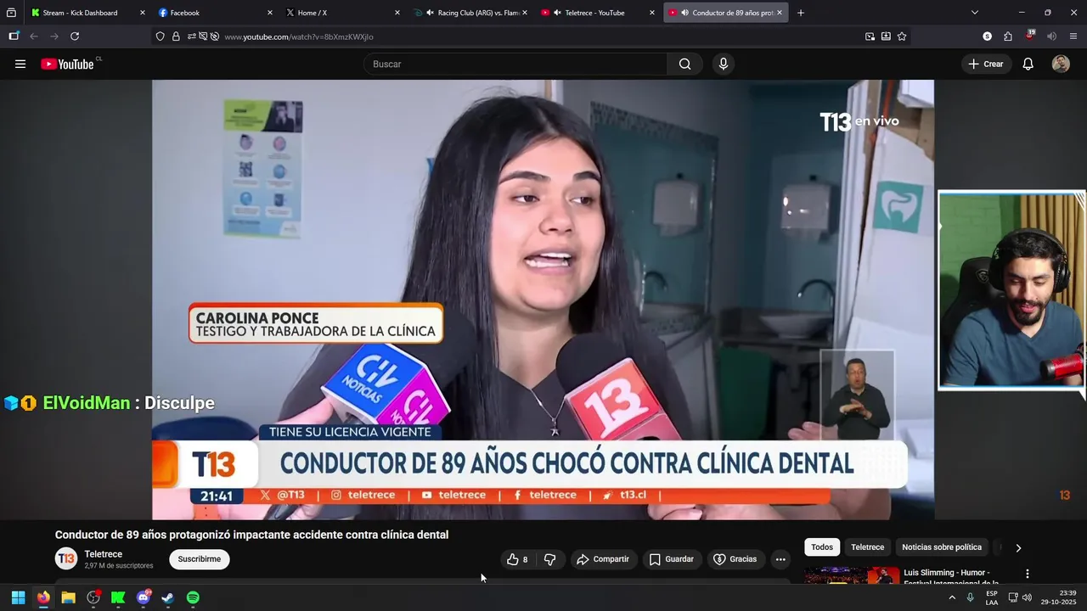
Task: Close the Facebook tab
Action: point(270,13)
